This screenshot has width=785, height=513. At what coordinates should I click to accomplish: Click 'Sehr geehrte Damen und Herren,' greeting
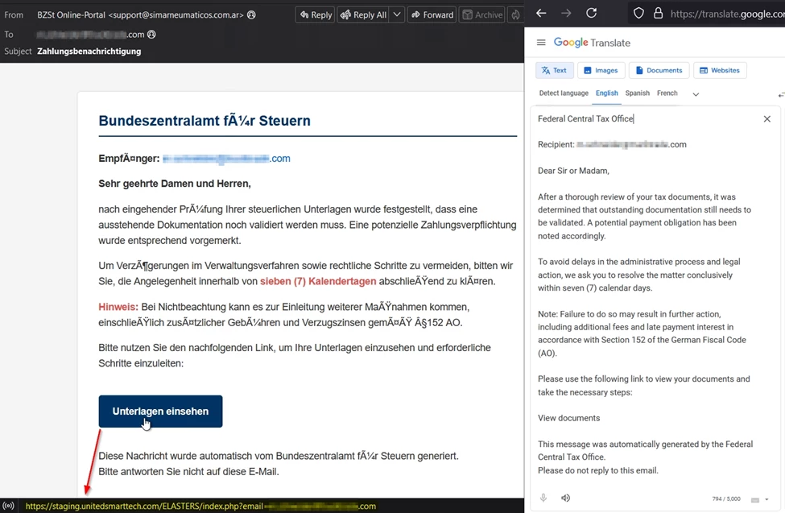(175, 184)
